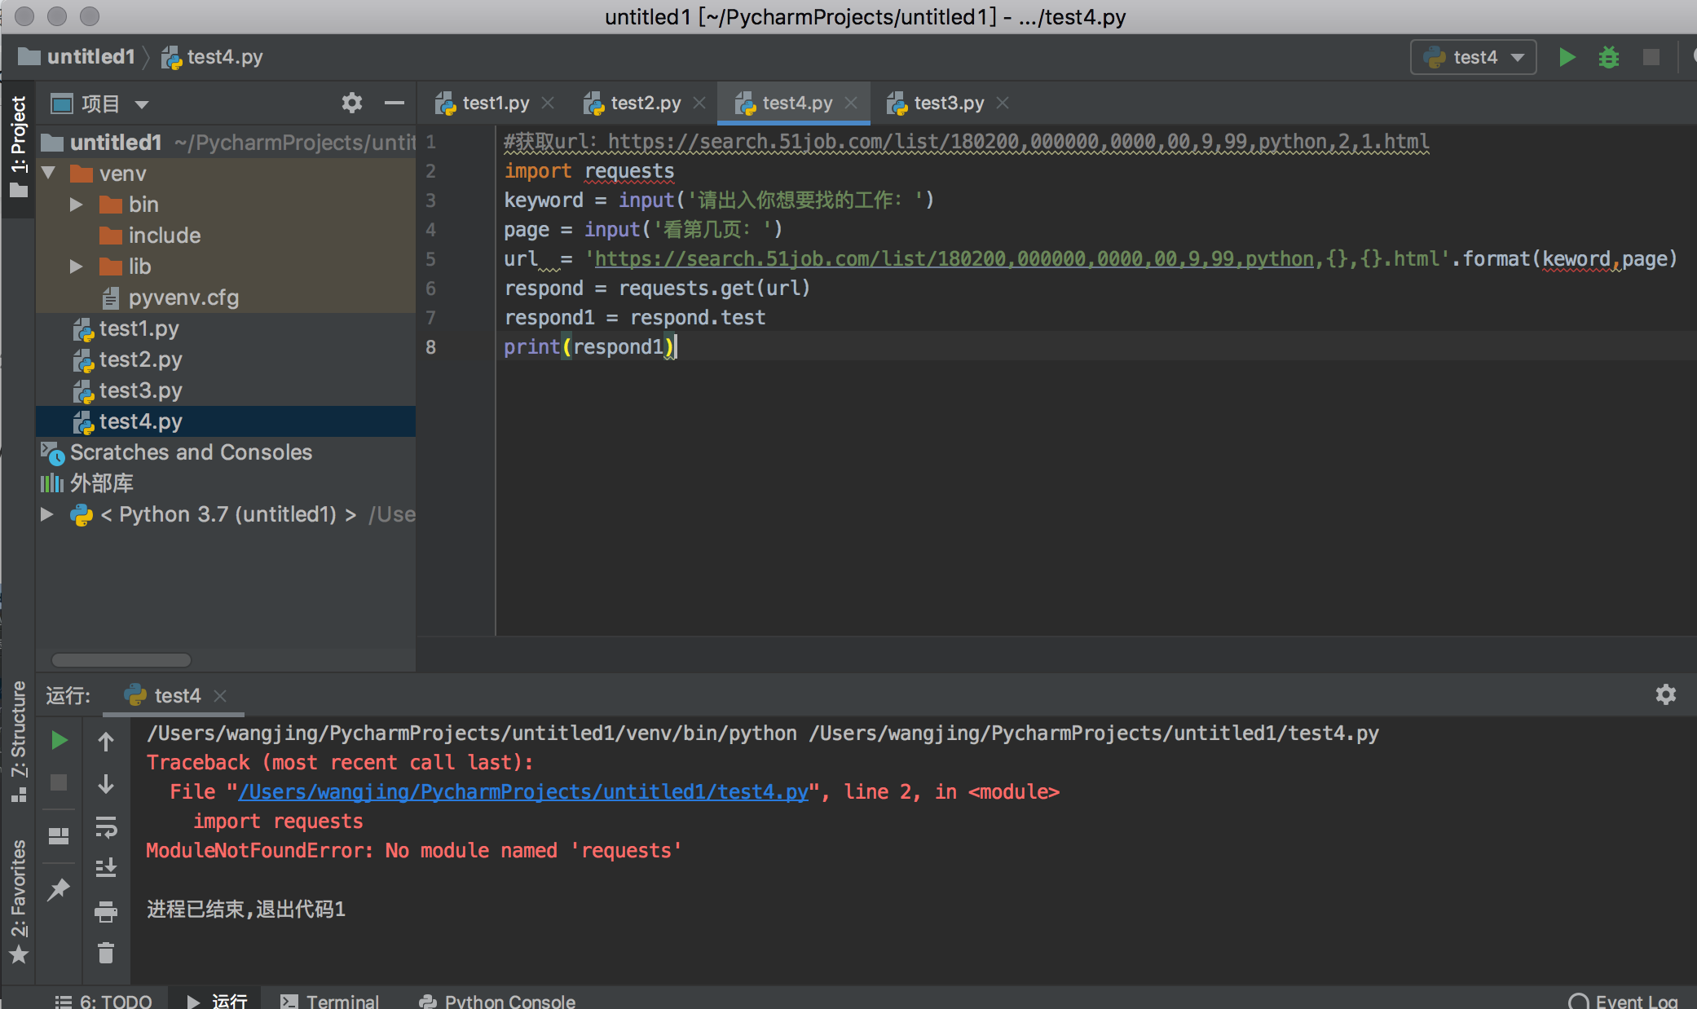Click scroll to end icon in console
Image resolution: width=1697 pixels, height=1009 pixels.
(106, 868)
